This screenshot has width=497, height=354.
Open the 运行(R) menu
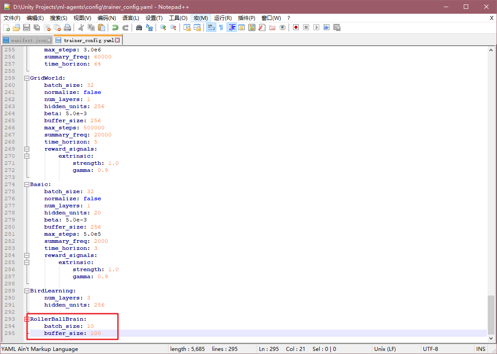[223, 18]
